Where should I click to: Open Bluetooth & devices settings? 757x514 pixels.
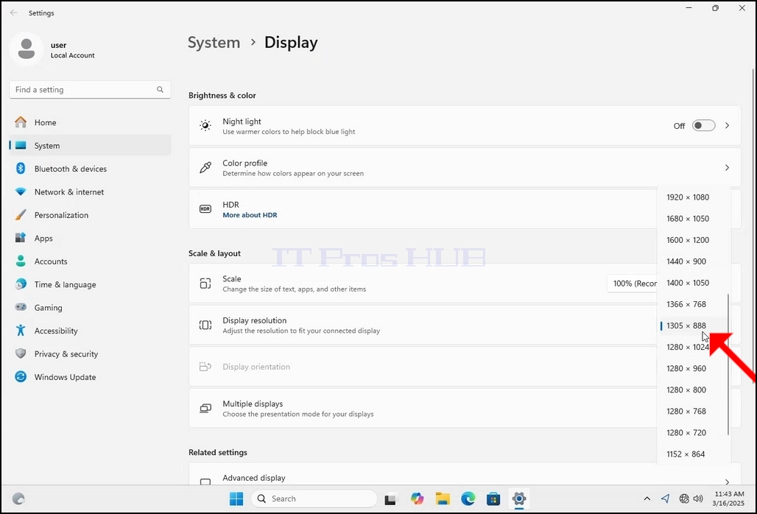(90, 169)
